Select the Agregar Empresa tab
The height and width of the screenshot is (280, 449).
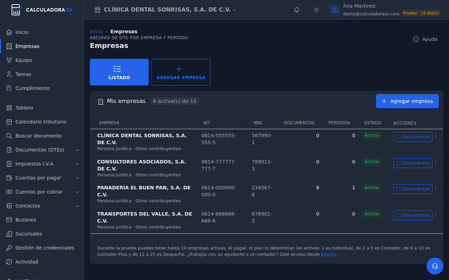click(181, 72)
